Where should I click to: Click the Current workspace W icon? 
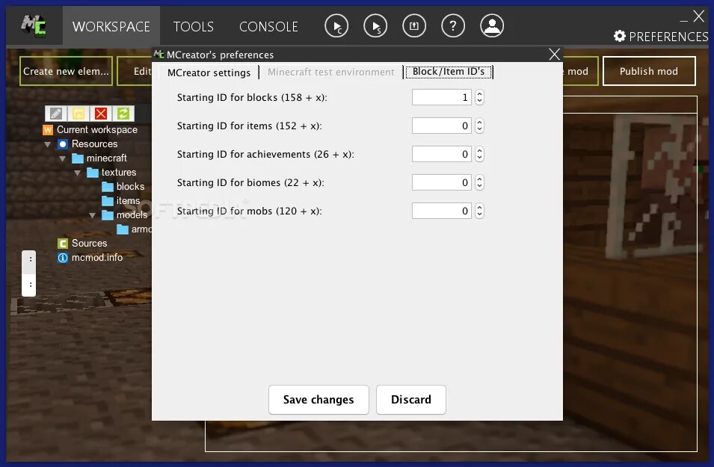(48, 130)
